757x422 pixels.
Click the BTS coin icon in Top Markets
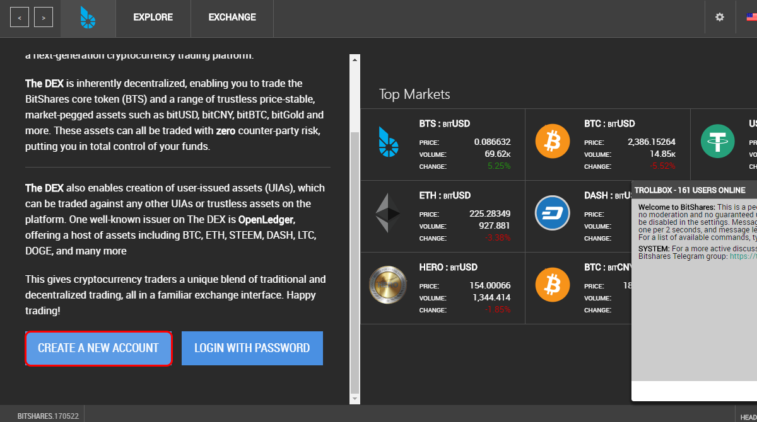click(389, 141)
